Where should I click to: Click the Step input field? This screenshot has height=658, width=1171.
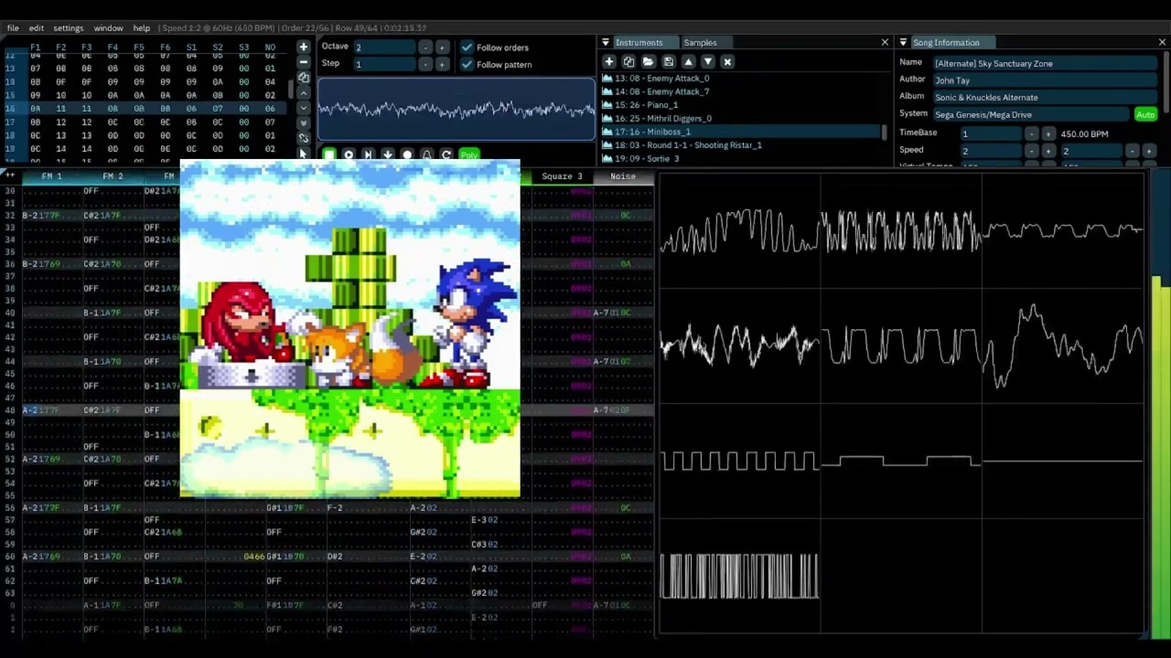click(384, 65)
